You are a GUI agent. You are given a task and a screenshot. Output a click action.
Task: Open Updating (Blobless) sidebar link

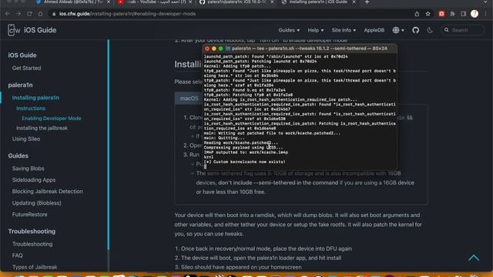37,203
